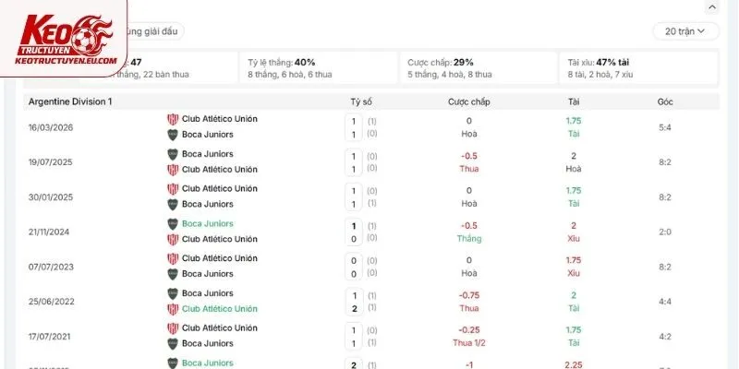Click Boca Juniors crest in 19/07/2025 match
The height and width of the screenshot is (369, 739).
(173, 154)
